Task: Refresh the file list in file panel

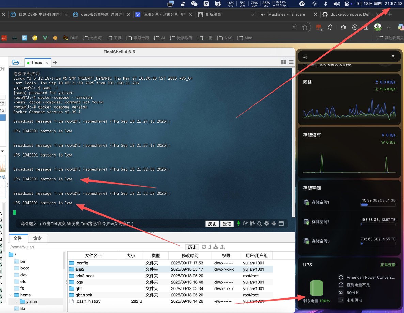Action: (x=204, y=247)
